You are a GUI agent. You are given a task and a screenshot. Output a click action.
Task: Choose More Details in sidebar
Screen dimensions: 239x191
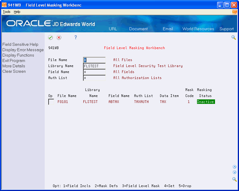click(14, 66)
